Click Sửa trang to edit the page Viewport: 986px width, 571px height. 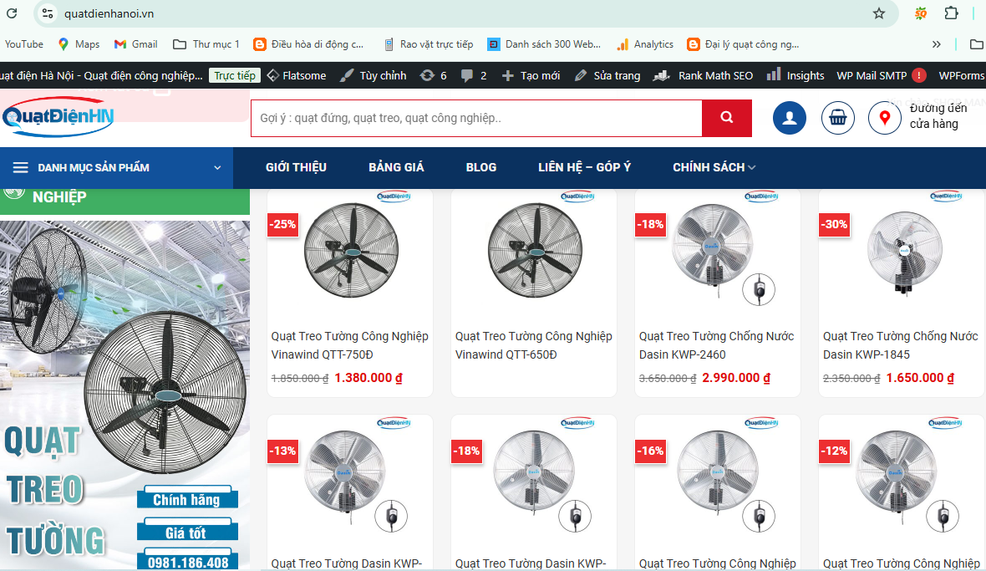coord(607,75)
